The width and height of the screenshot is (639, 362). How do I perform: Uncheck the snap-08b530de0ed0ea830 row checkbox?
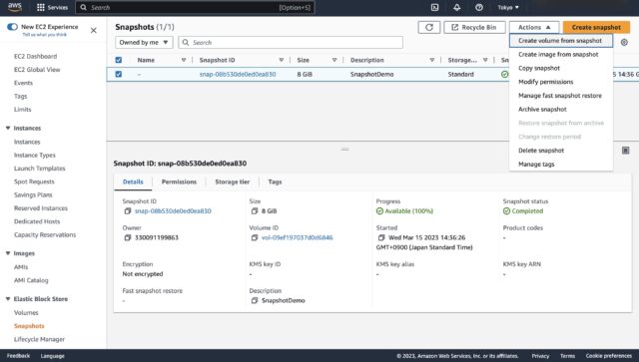coord(119,74)
